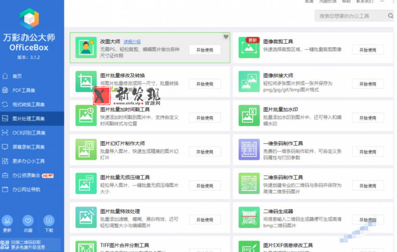Click 开始使用 for 图像拼接大师
Viewport: 397px width, 252px height.
click(x=368, y=84)
